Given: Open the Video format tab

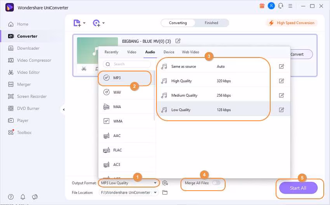Looking at the screenshot, I should (132, 52).
